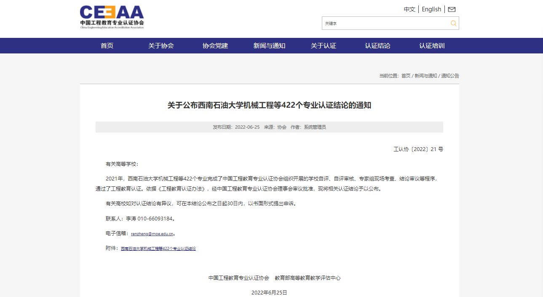
Task: Open attachment 西南石油大学机械工程等422个专业认证结论
Action: [x=158, y=249]
